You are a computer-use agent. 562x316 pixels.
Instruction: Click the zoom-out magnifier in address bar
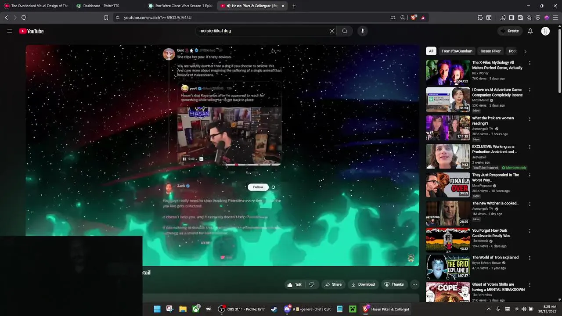point(403,18)
